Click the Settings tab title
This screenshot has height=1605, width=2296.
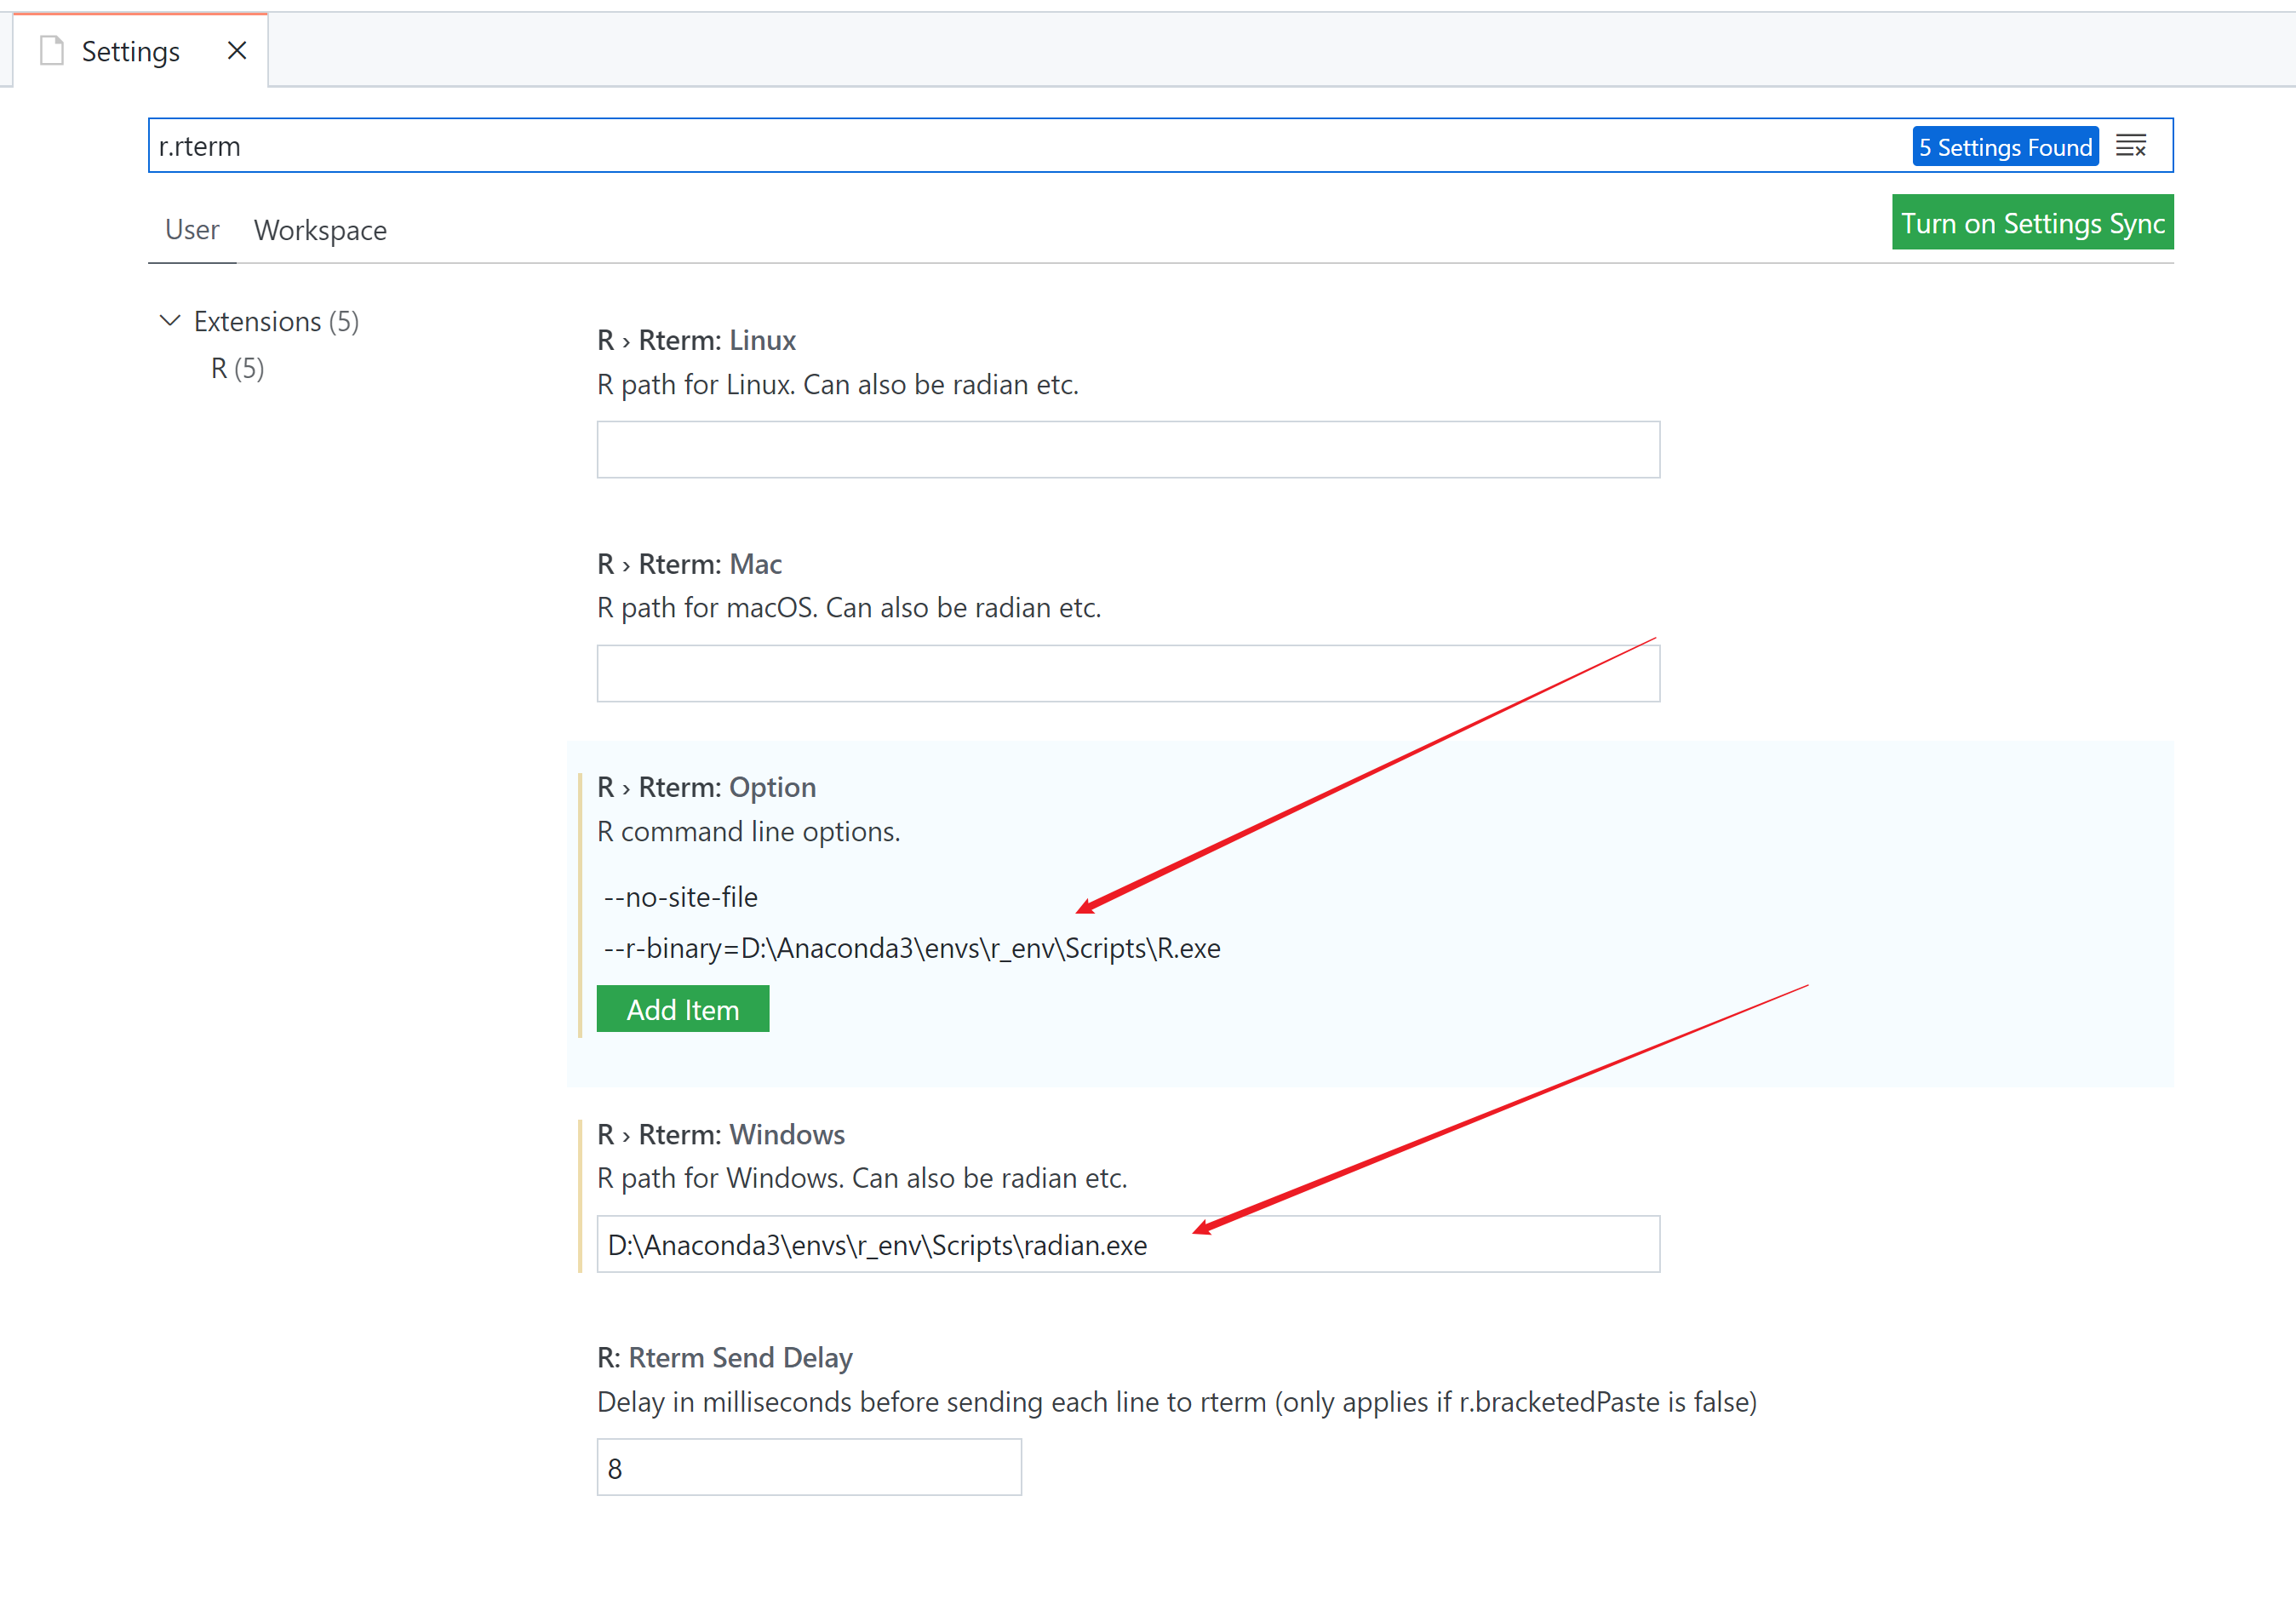pyautogui.click(x=130, y=51)
